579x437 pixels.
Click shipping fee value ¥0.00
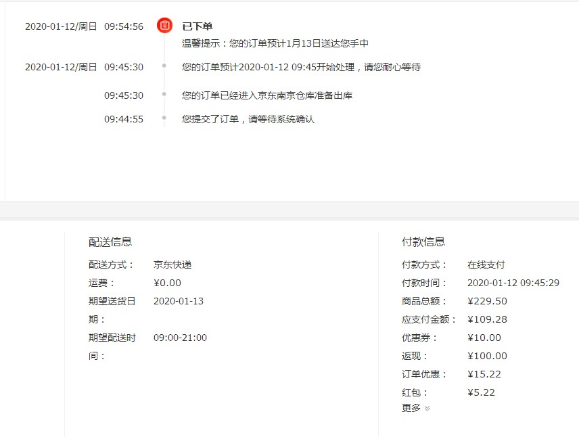(167, 283)
